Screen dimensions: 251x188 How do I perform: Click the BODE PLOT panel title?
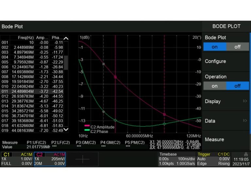point(226,26)
